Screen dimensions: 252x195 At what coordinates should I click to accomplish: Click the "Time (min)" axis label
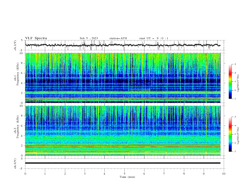(x=127, y=177)
